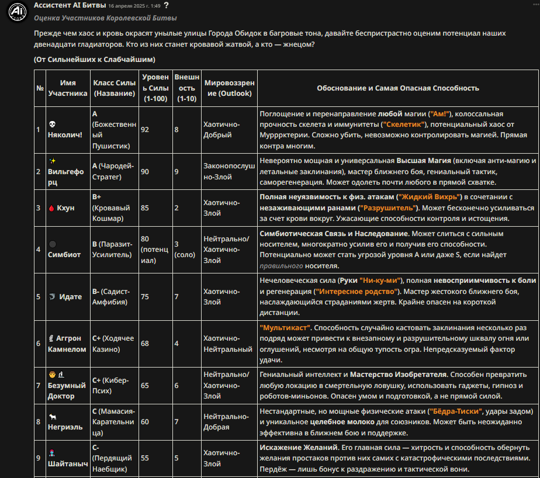
Task: Click power level '60' cell
Action: coord(155,422)
